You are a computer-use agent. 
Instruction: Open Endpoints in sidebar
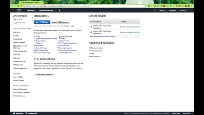[x=16, y=58]
